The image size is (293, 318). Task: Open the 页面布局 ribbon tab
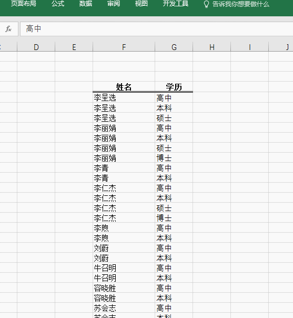pos(24,4)
